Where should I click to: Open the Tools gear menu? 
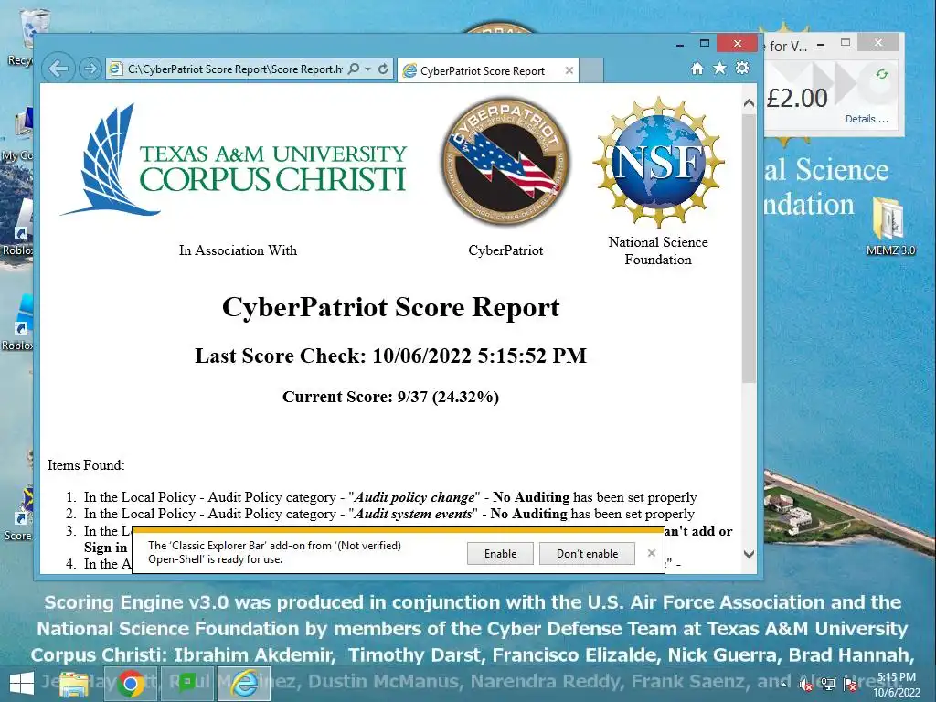click(x=742, y=68)
